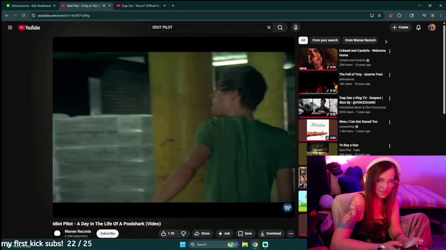Open a new browser tab

tap(173, 6)
